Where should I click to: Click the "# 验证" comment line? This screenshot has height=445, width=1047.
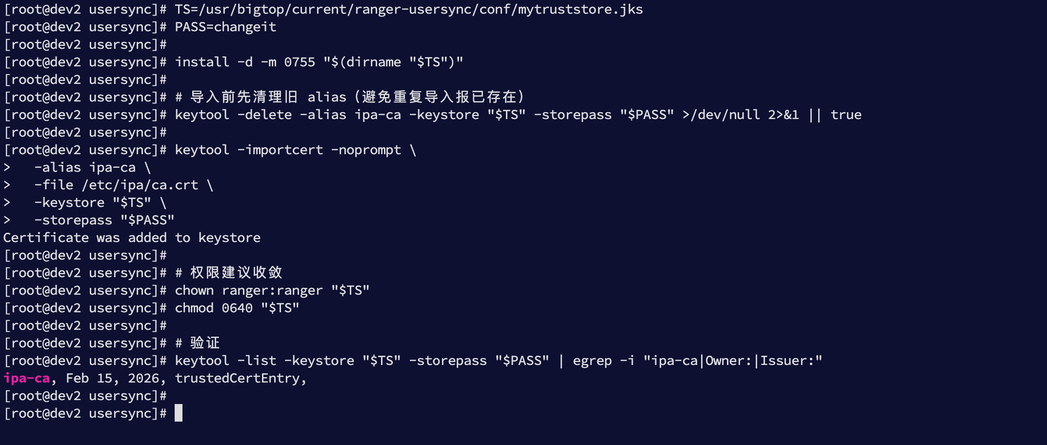click(x=198, y=343)
